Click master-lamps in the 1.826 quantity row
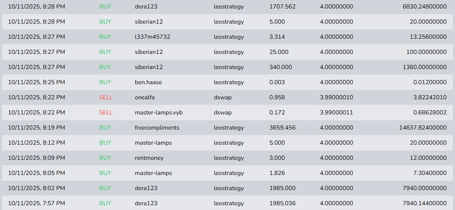The image size is (455, 210). pos(153,173)
